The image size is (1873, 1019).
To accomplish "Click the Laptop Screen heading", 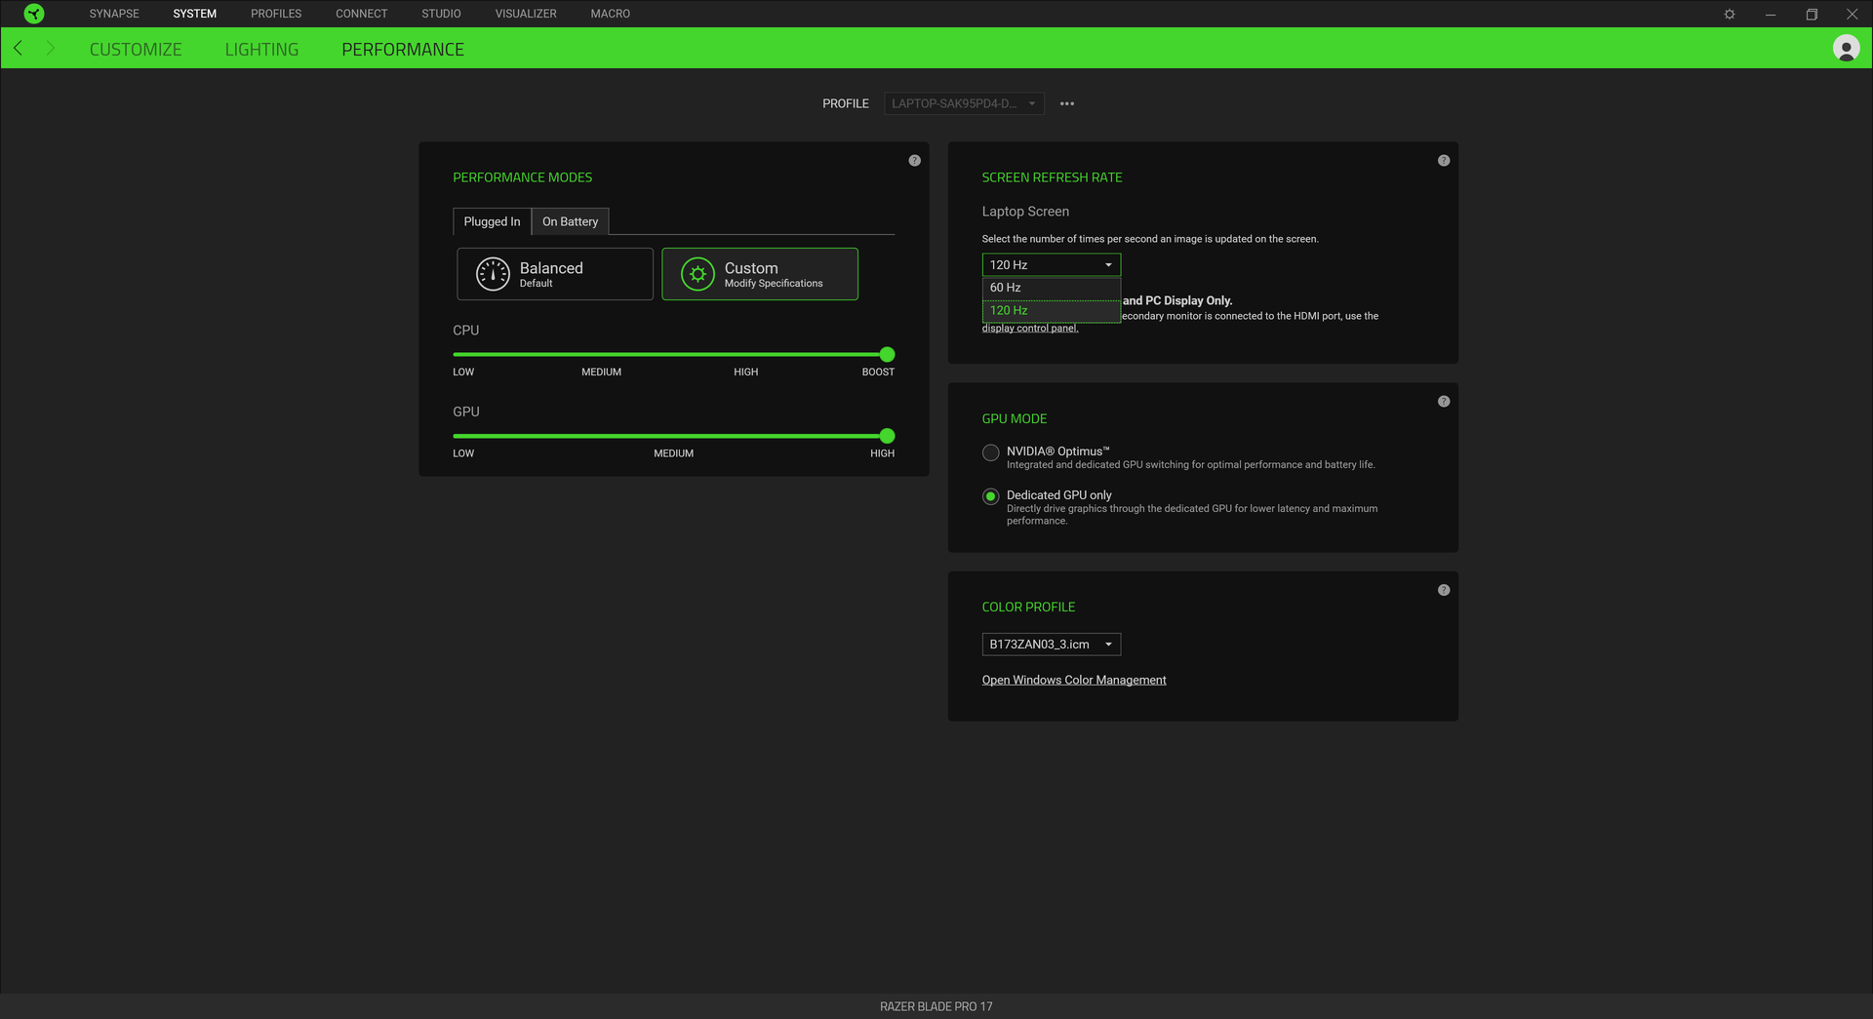I will point(1025,212).
